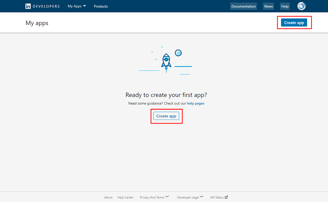This screenshot has width=328, height=202.
Task: Expand Privacy And Terms chevron
Action: click(167, 197)
